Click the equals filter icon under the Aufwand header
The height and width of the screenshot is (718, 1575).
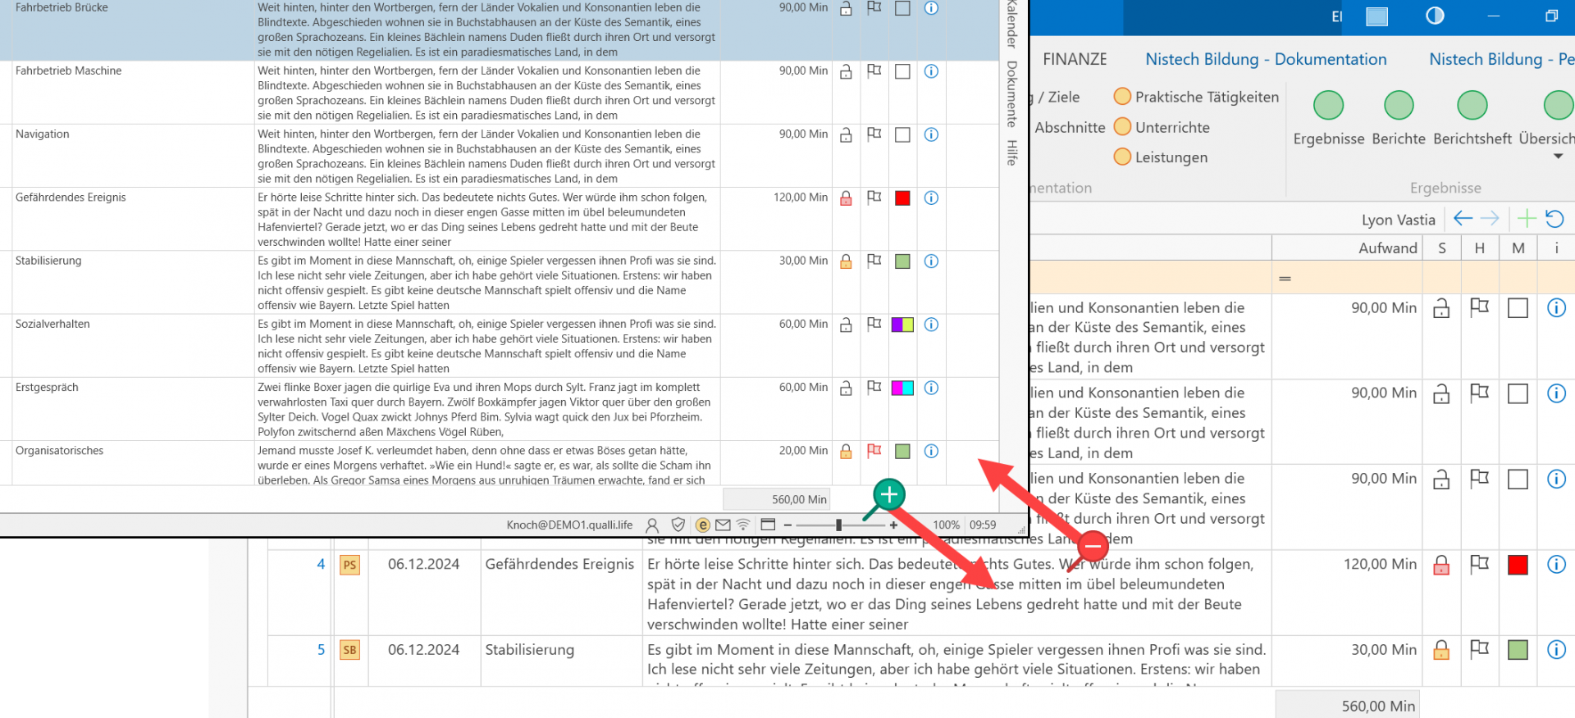pos(1285,279)
